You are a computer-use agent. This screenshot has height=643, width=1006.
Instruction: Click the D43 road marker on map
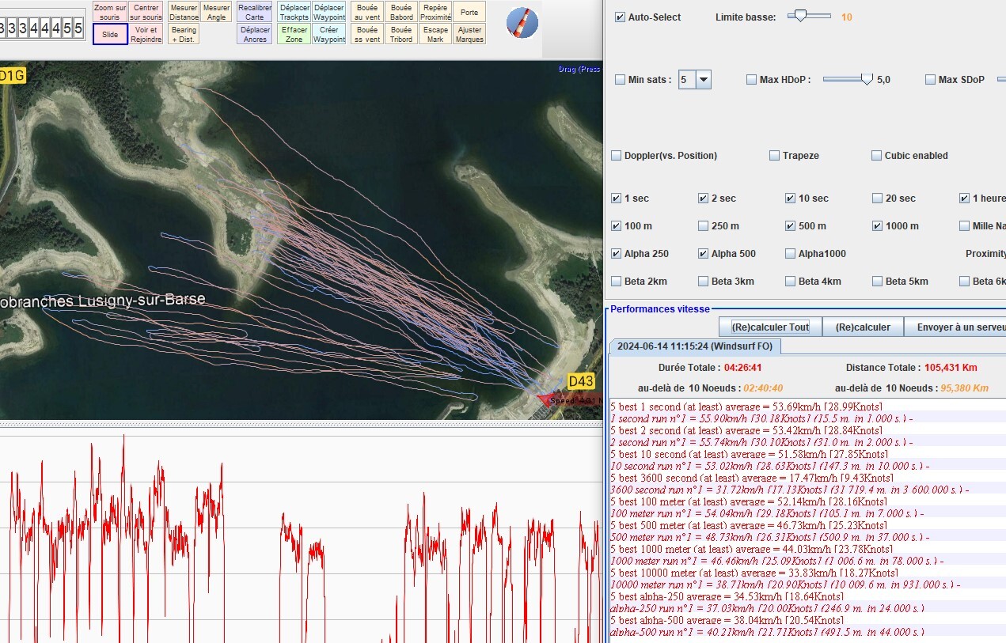[x=581, y=381]
